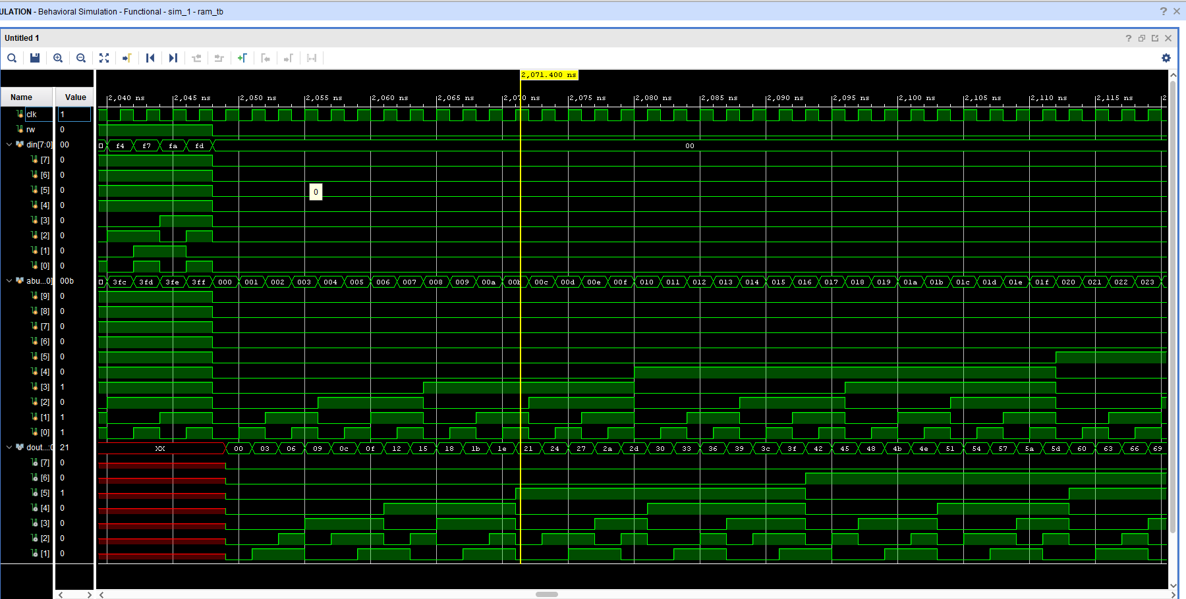The height and width of the screenshot is (599, 1186).
Task: Maximize the Untitled 1 waveform panel
Action: [x=1155, y=38]
